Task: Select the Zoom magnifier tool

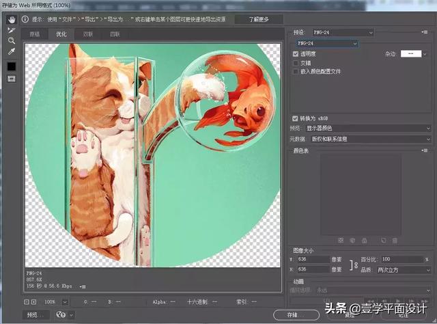Action: coord(12,41)
